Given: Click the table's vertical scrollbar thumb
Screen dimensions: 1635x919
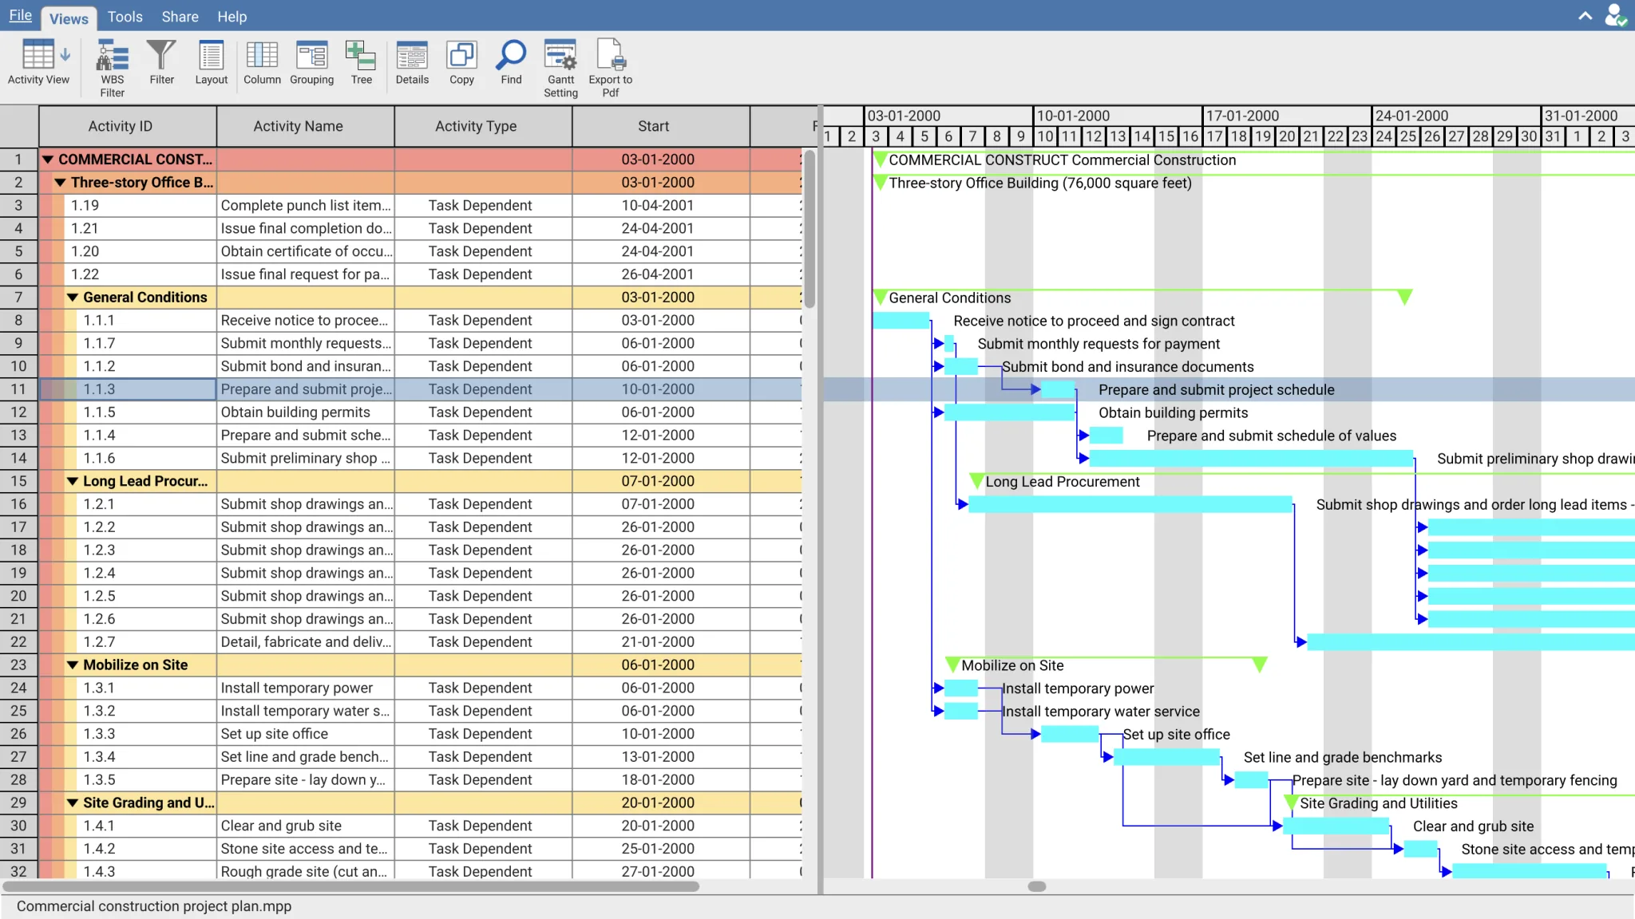Looking at the screenshot, I should tap(810, 229).
